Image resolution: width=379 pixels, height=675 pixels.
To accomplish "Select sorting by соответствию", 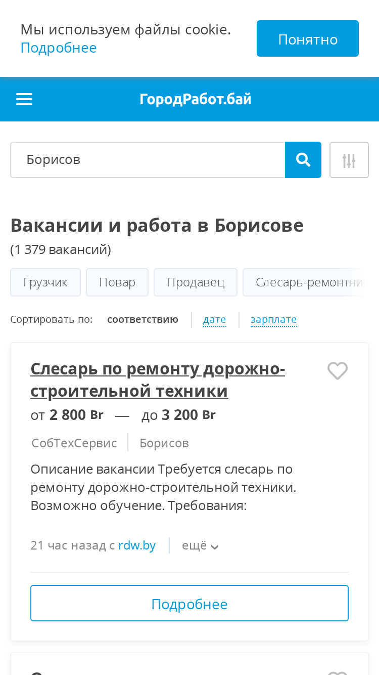I will click(143, 319).
